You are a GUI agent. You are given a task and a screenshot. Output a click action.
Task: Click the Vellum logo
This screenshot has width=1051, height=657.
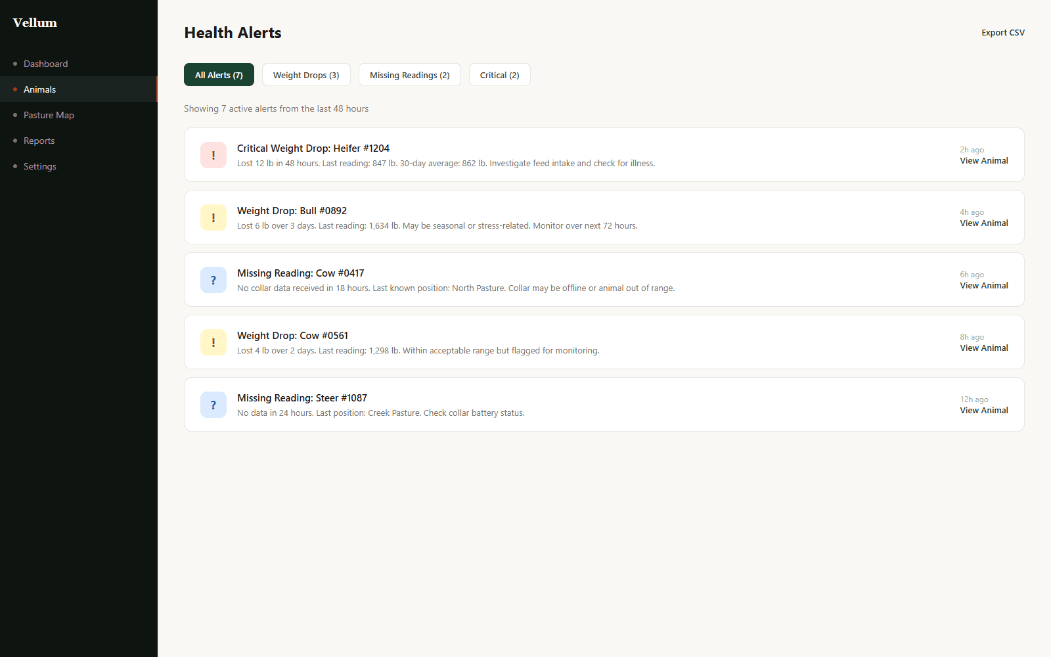coord(34,22)
